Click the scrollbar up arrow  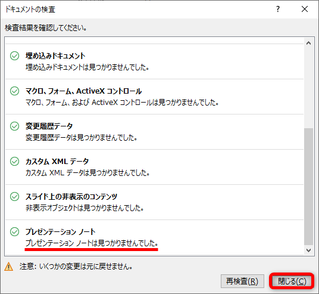click(308, 43)
